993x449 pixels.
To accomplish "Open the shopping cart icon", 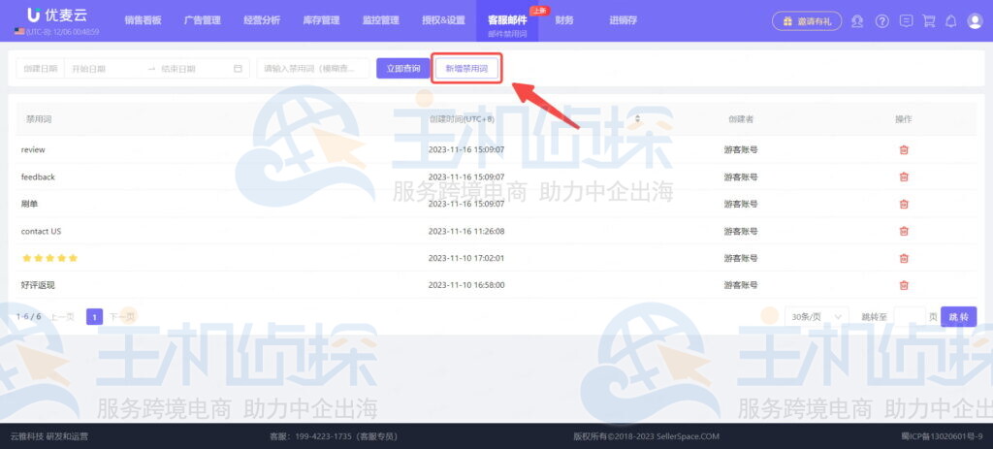I will [929, 21].
